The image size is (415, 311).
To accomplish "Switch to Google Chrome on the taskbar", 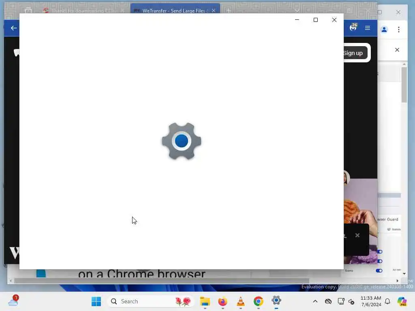I will [x=258, y=301].
